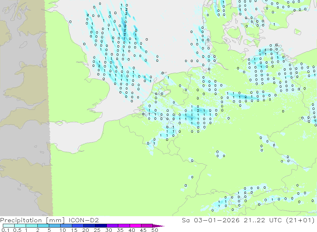Click the '20' legend scale value
The image size is (317, 232).
coord(86,230)
